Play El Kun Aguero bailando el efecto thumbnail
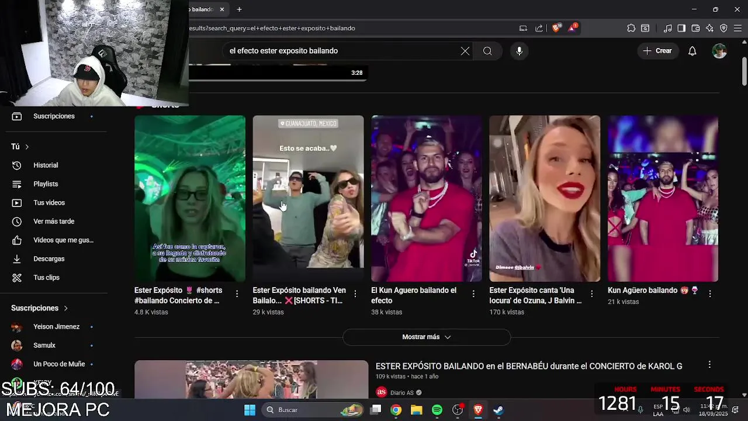 pyautogui.click(x=427, y=199)
